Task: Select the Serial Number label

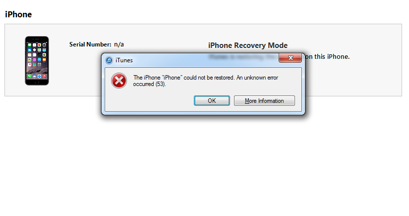Action: pos(90,44)
